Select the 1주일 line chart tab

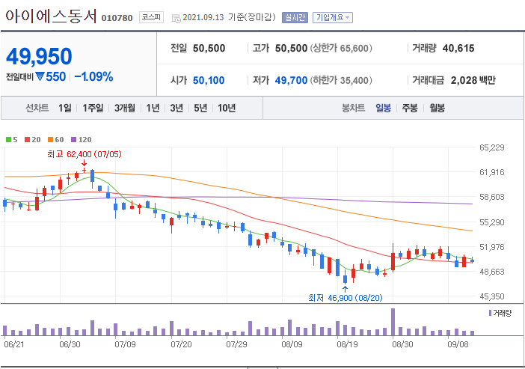(93, 108)
